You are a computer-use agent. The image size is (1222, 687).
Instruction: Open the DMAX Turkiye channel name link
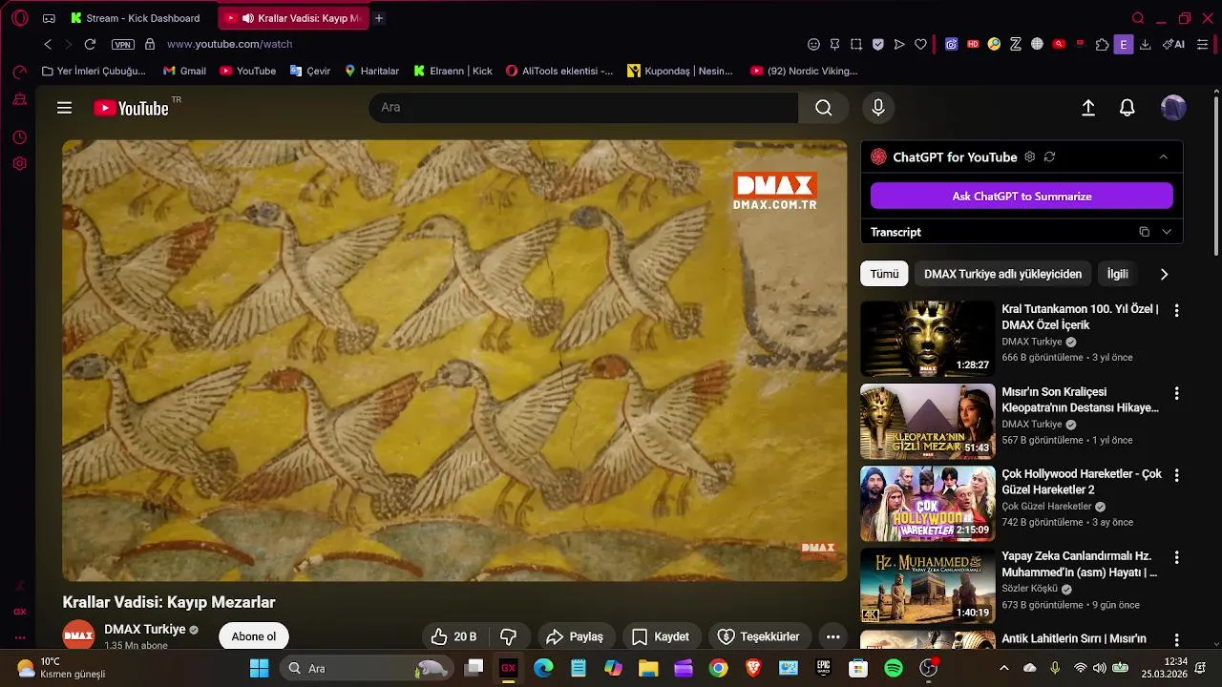(x=145, y=630)
